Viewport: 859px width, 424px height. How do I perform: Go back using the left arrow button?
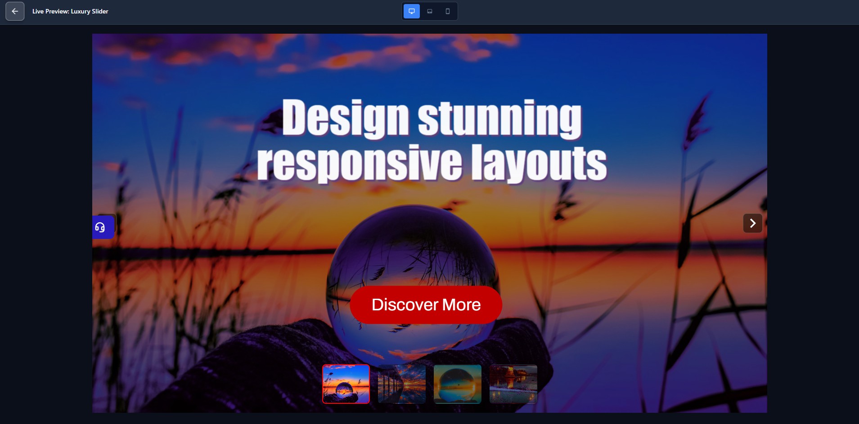15,11
